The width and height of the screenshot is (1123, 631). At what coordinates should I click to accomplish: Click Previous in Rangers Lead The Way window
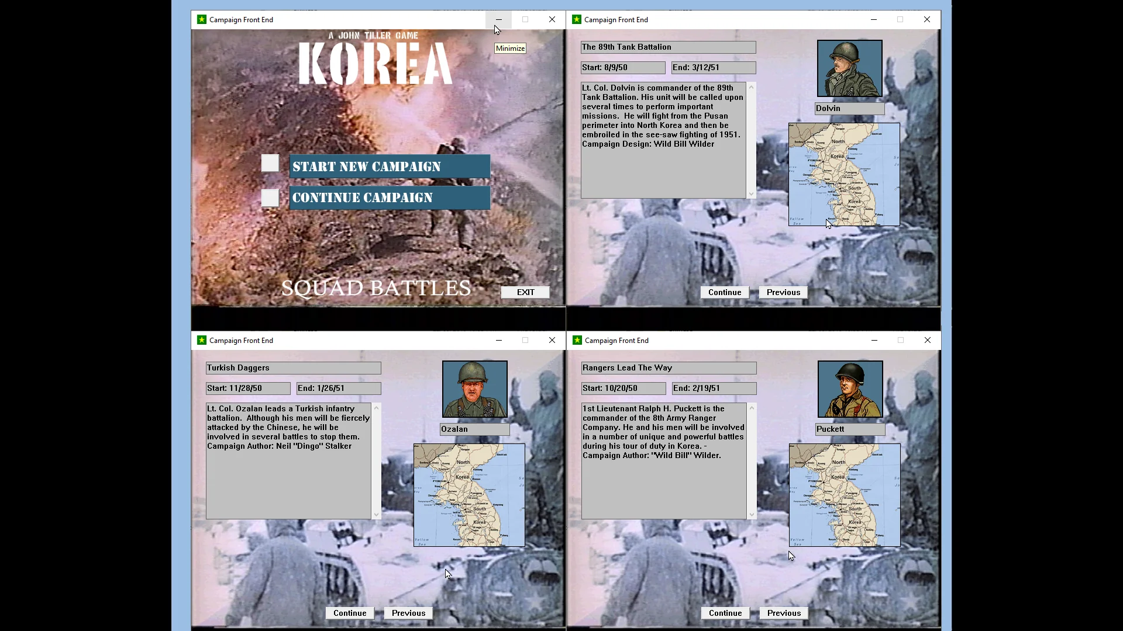[x=784, y=613]
